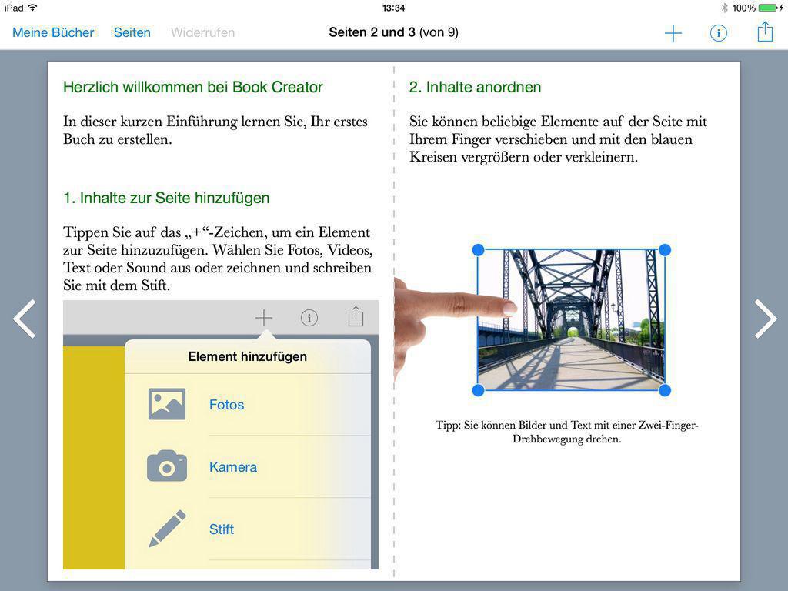Tap the Share/export icon
Image resolution: width=788 pixels, height=591 pixels.
point(764,32)
